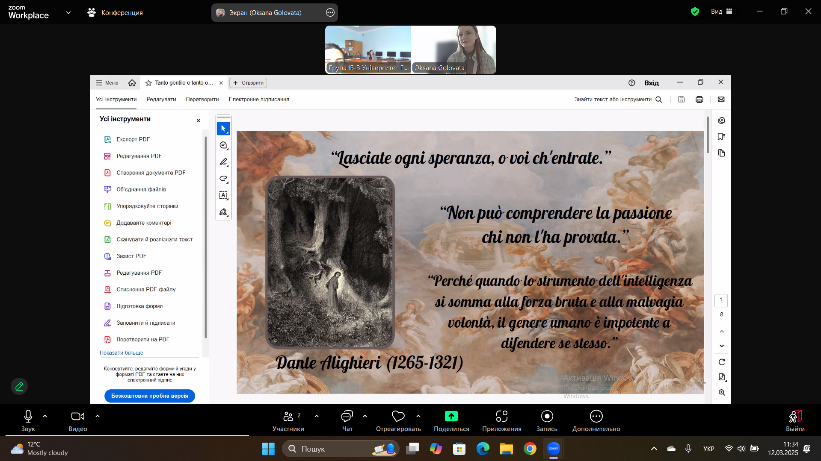Click Безкоштовна пробна версія button
Viewport: 821px width, 461px height.
click(150, 396)
